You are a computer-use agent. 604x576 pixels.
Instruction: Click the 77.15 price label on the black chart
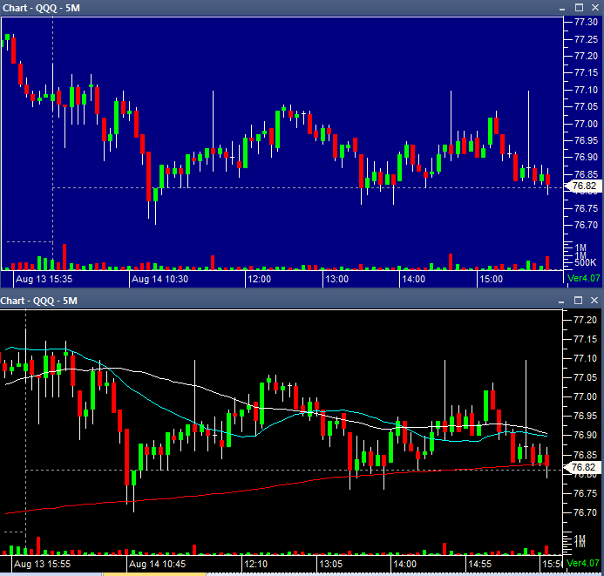coord(585,340)
